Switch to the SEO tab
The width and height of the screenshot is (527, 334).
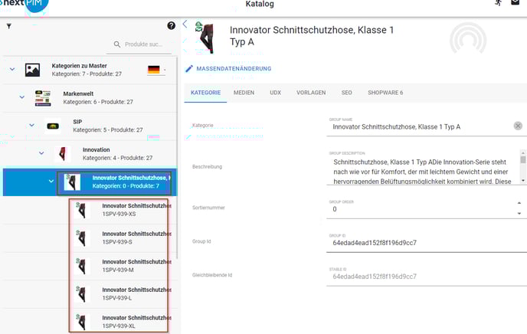click(x=346, y=93)
